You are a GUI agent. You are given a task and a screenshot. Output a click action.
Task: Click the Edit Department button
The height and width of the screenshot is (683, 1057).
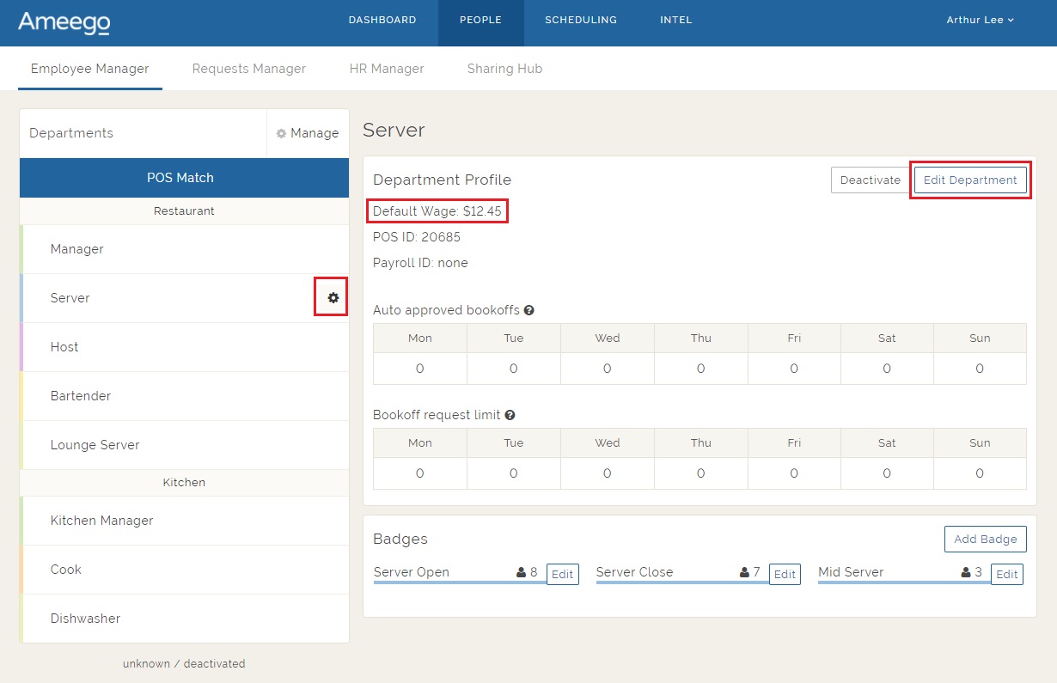(x=969, y=180)
